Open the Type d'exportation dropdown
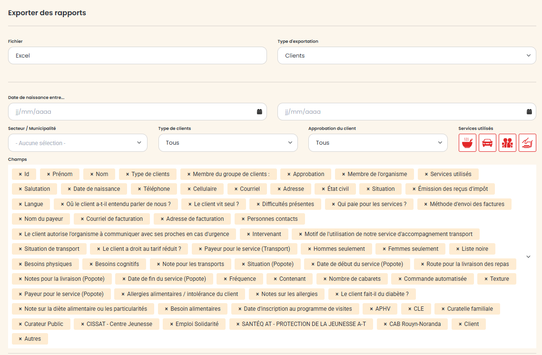 click(406, 56)
